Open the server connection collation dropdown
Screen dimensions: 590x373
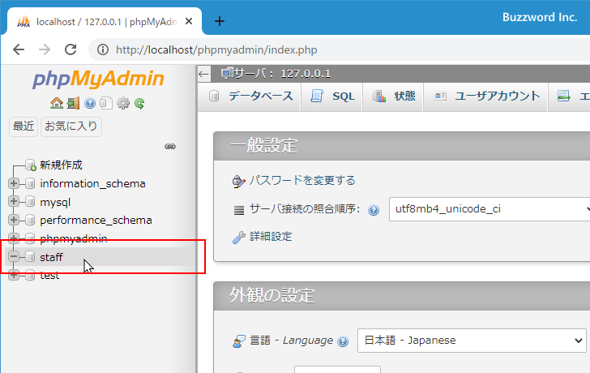490,209
